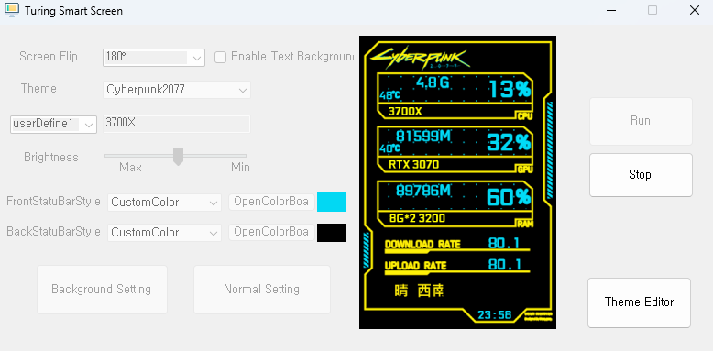Screen dimensions: 713x351
Task: Click the black back status bar swatch
Action: (x=331, y=233)
